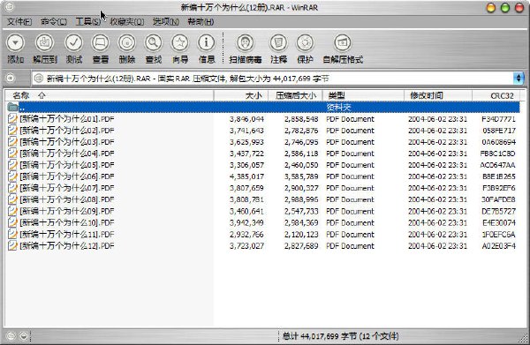The height and width of the screenshot is (345, 530).
Task: Click the yellow minimize button
Action: [491, 7]
